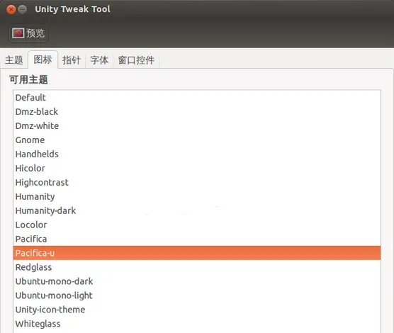The width and height of the screenshot is (394, 333).
Task: Select the Highcontrast theme
Action: point(197,183)
